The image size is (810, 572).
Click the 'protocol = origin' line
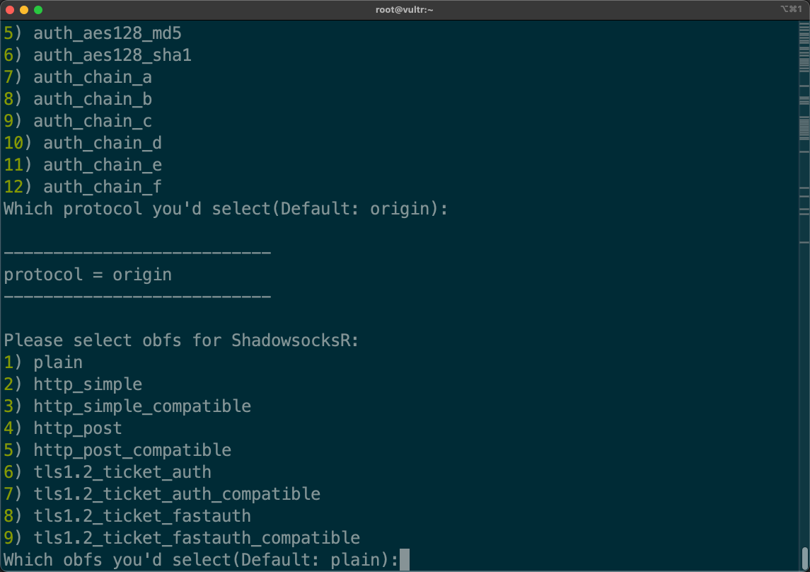point(88,275)
